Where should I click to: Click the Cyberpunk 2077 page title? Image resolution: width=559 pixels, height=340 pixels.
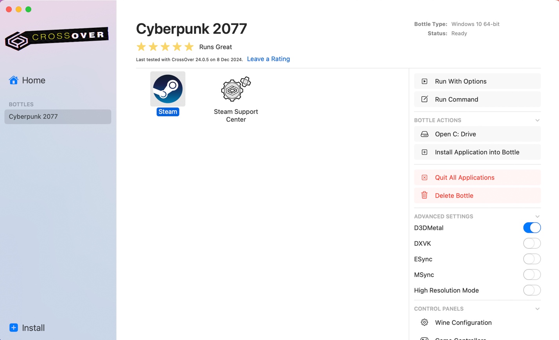[192, 29]
